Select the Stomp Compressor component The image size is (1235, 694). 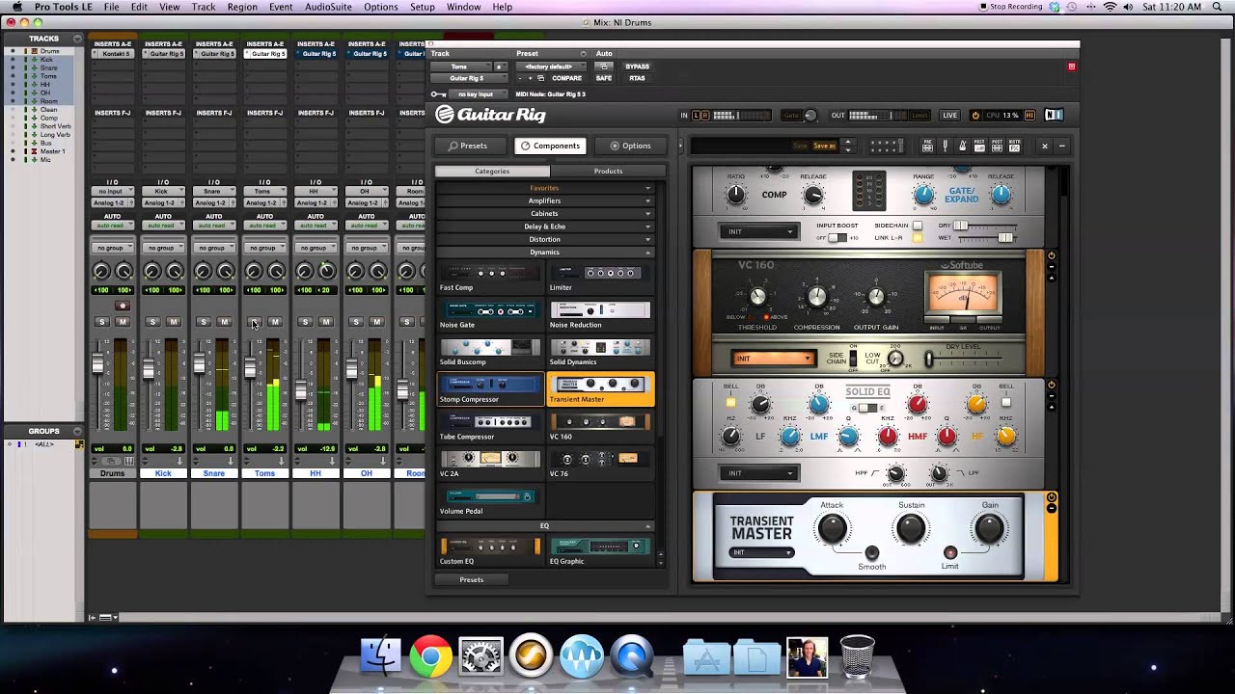(x=490, y=388)
